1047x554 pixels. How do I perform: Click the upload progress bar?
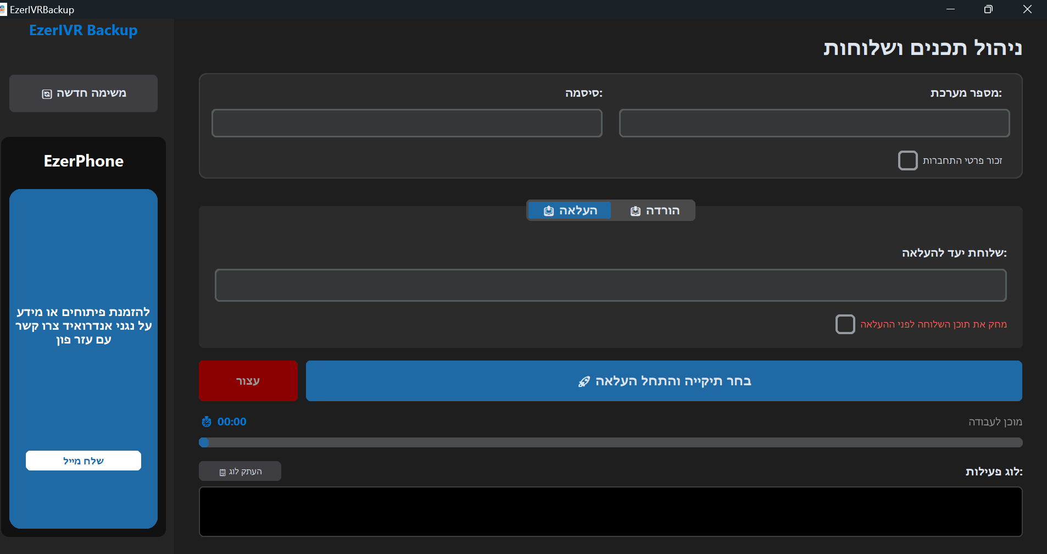610,442
